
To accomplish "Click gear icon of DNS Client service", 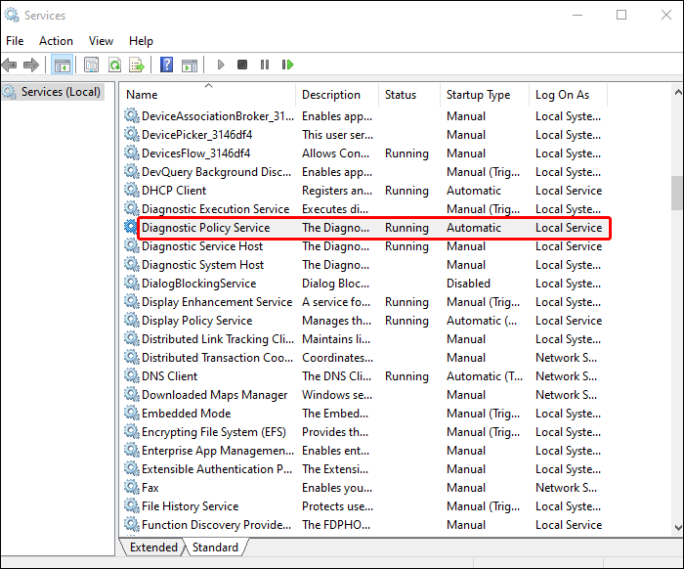I will tap(131, 375).
